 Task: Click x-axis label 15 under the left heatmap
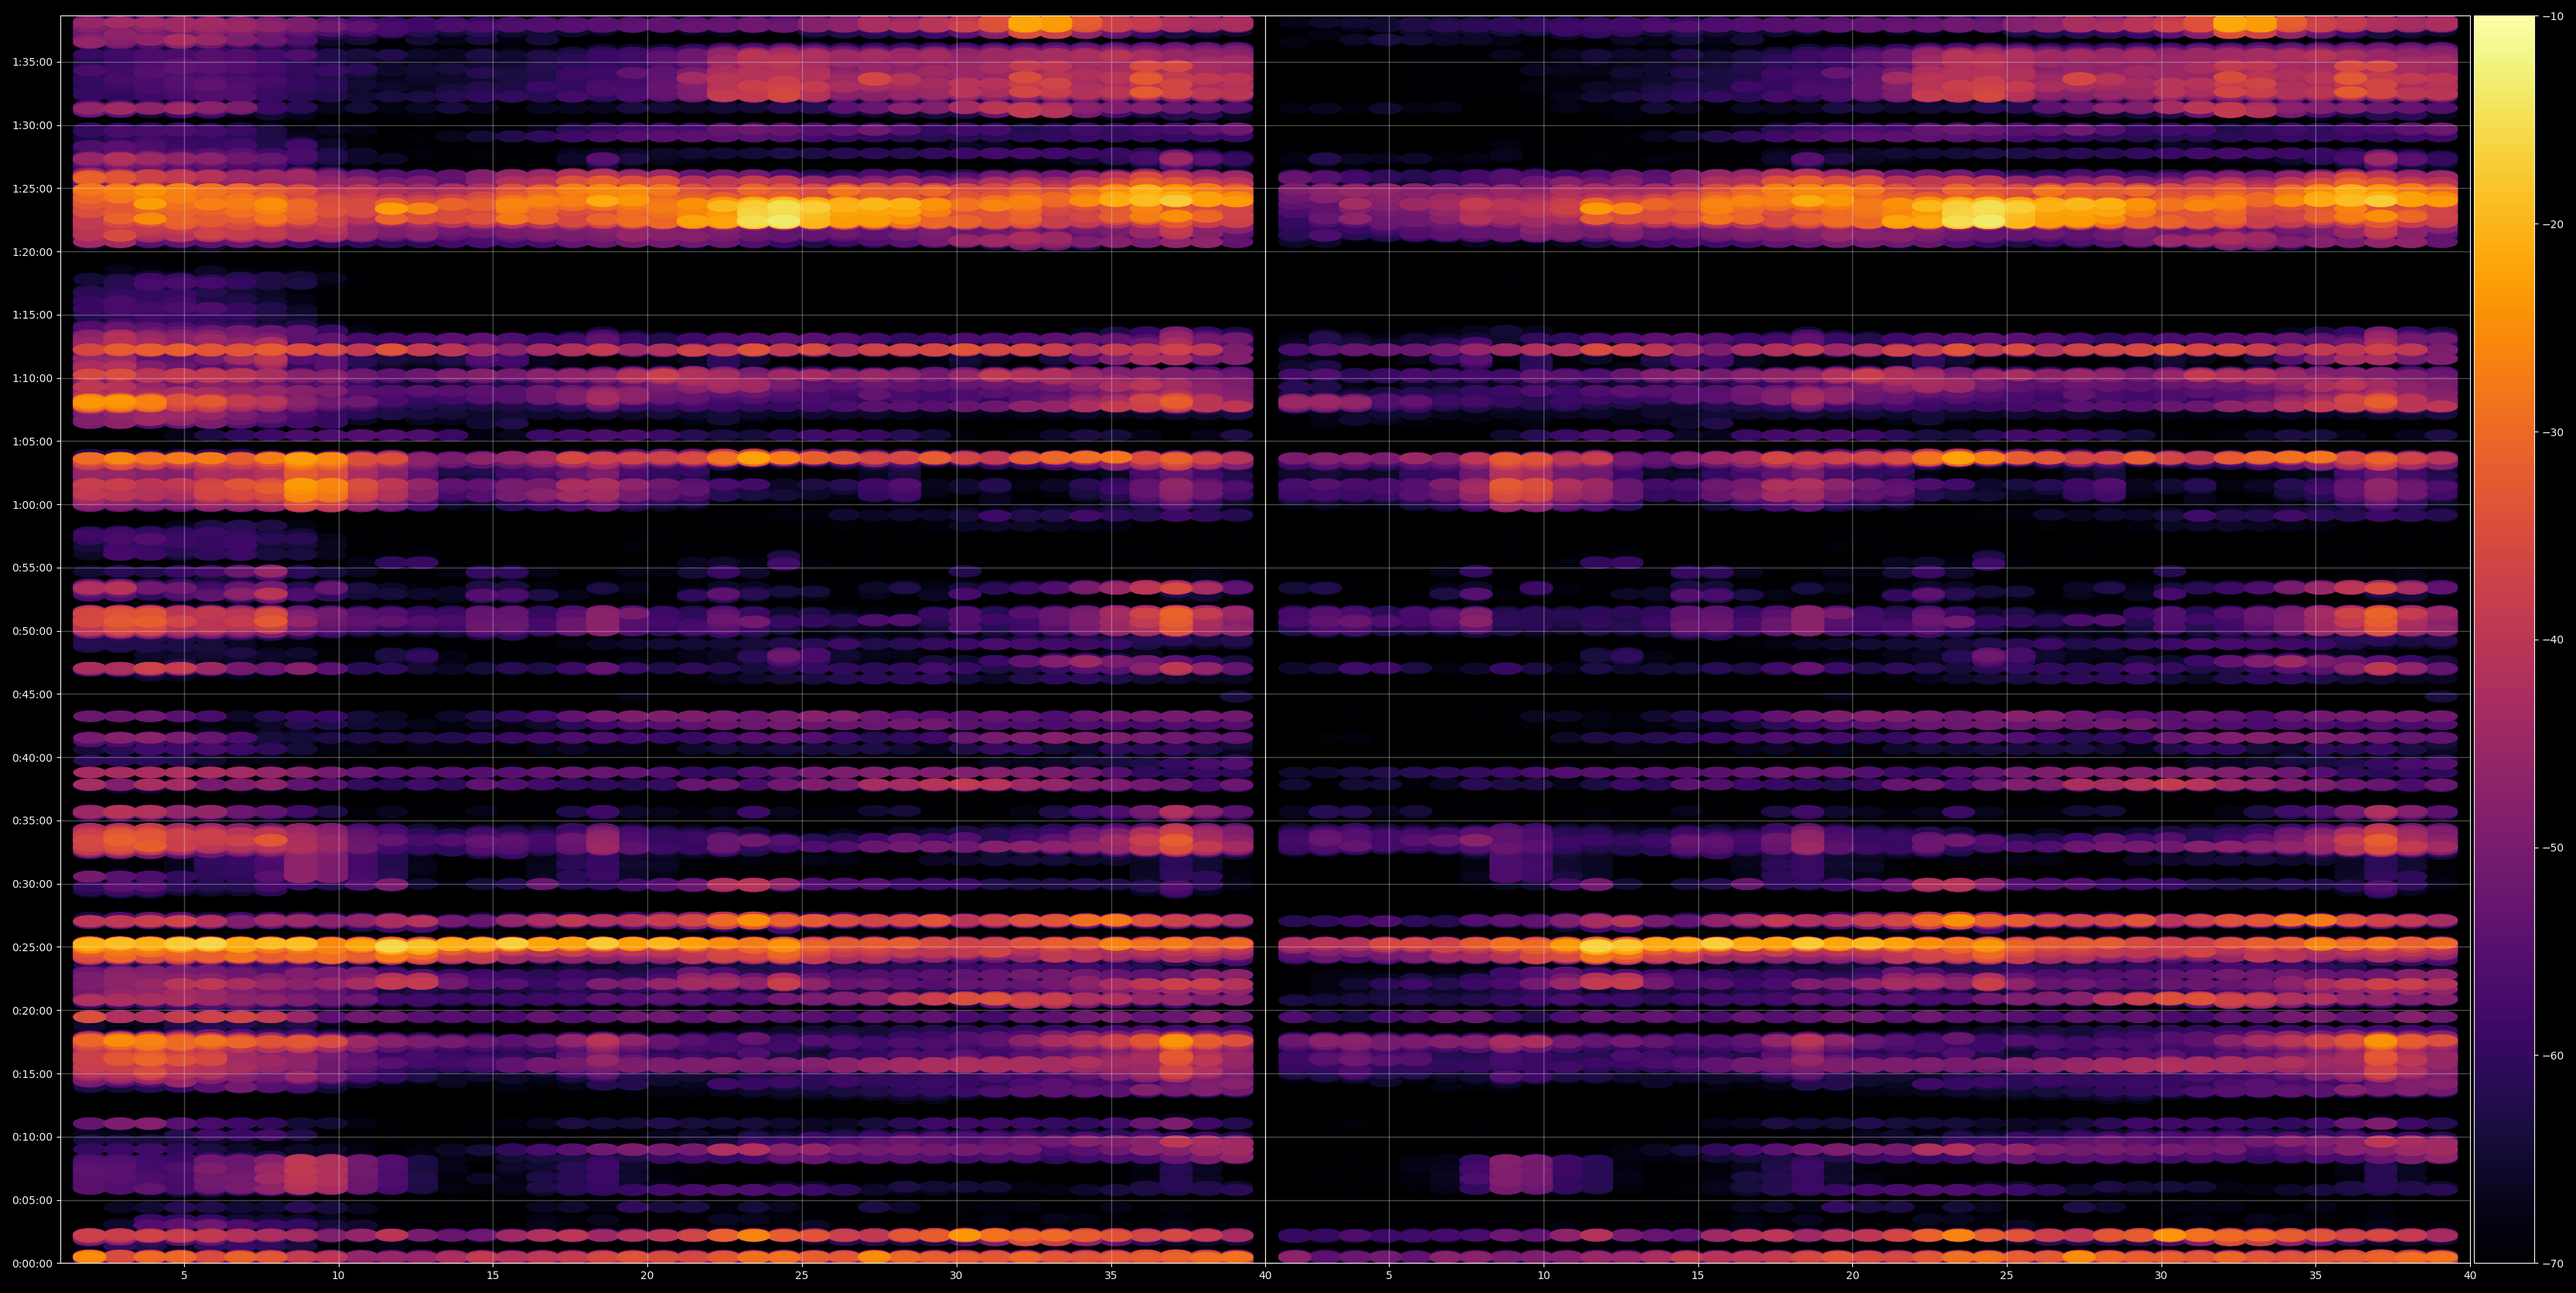[x=493, y=1276]
